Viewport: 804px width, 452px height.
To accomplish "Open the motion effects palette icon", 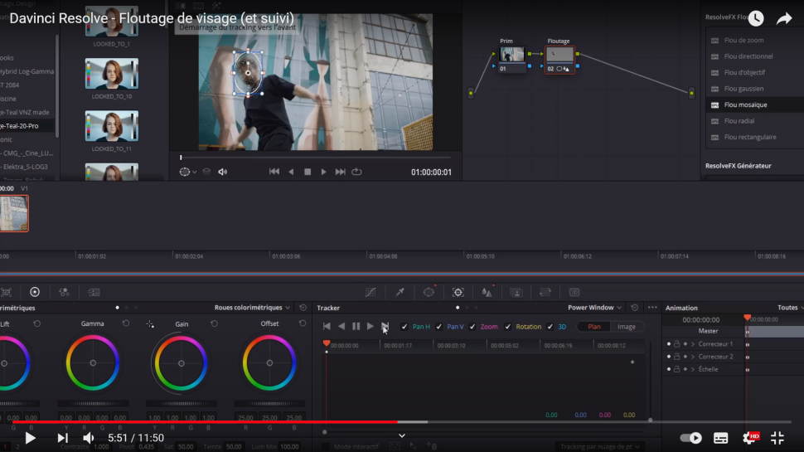I will pyautogui.click(x=94, y=292).
